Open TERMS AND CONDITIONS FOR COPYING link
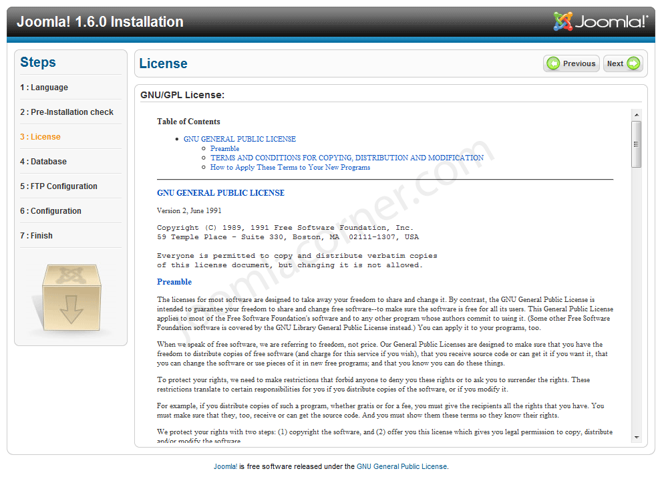662x477 pixels. (x=347, y=158)
